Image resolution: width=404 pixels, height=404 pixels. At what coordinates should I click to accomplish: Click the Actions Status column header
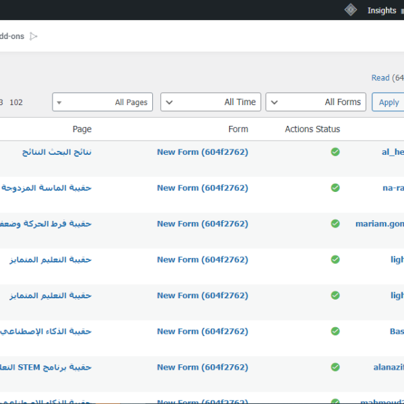tap(312, 129)
